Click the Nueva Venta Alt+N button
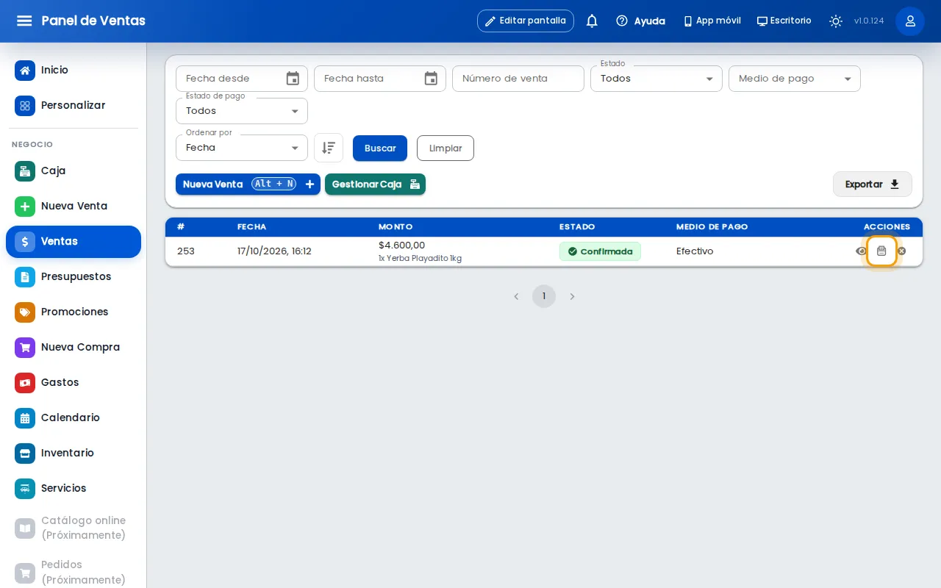The width and height of the screenshot is (941, 588). point(248,184)
